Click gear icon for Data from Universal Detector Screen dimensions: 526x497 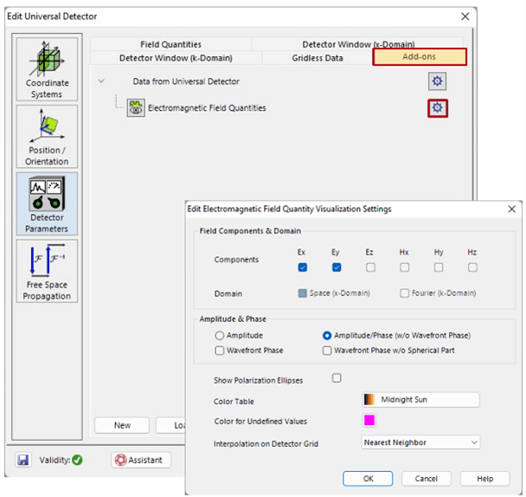(x=438, y=81)
